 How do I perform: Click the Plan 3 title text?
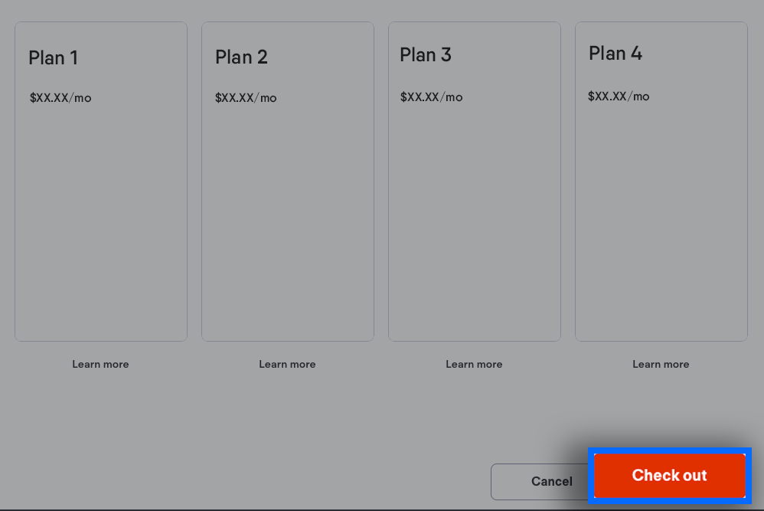coord(426,55)
